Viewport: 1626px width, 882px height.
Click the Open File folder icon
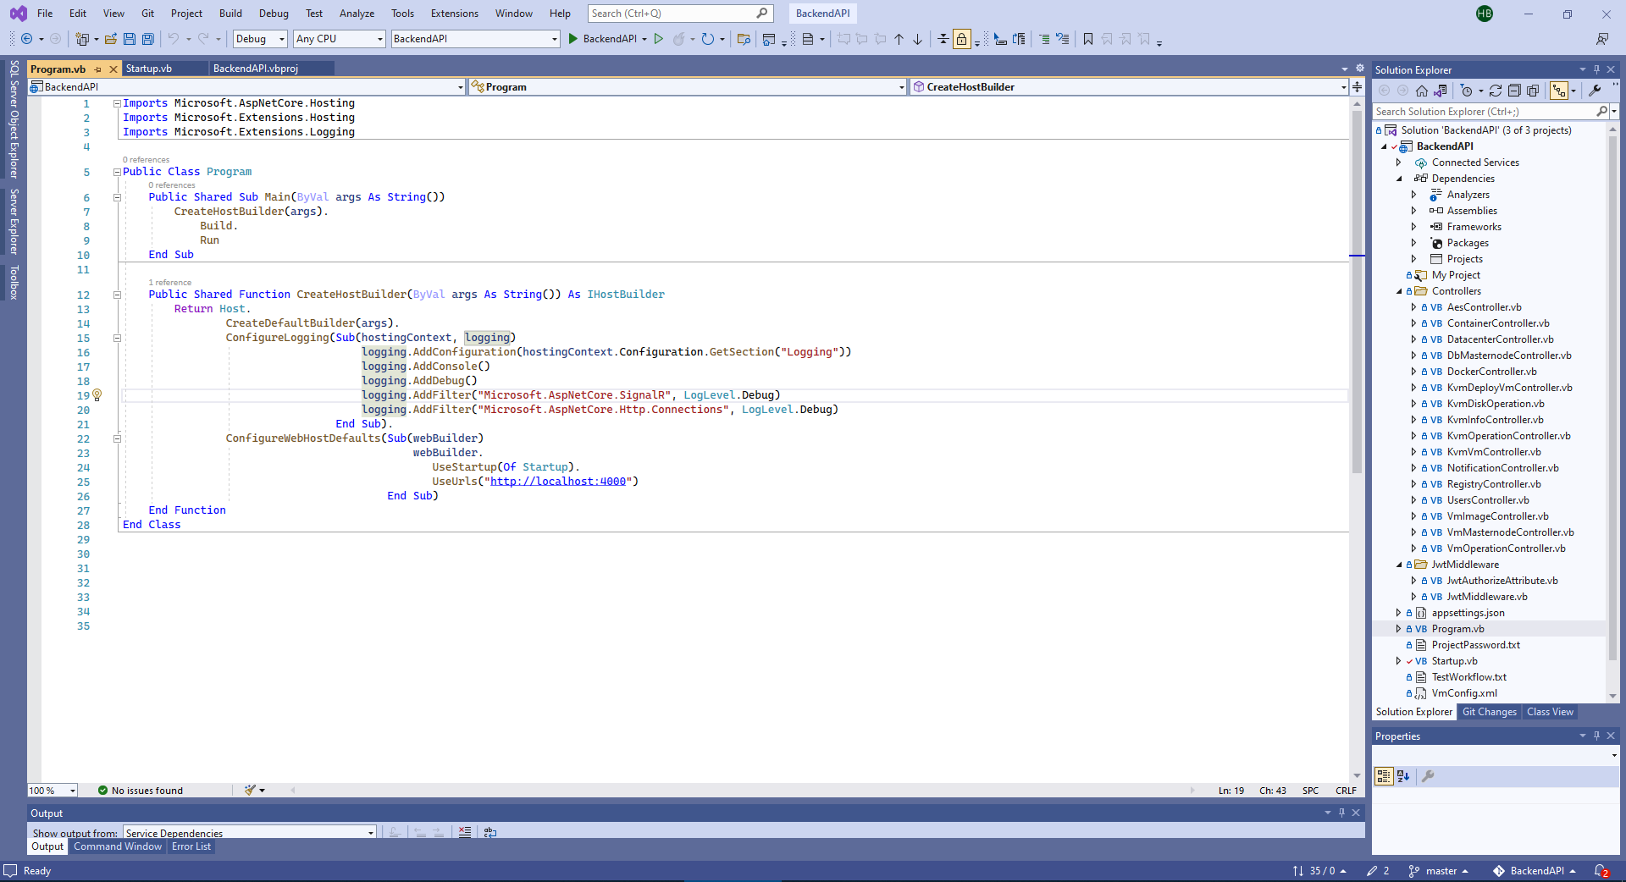tap(111, 39)
